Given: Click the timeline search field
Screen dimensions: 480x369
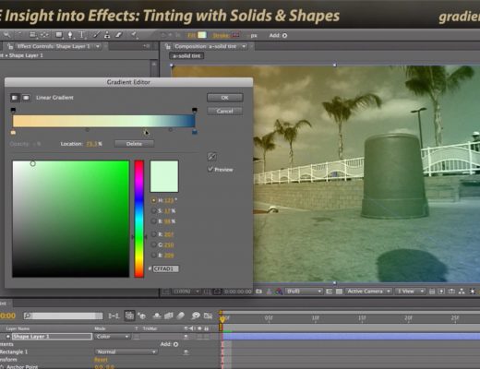Looking at the screenshot, I should click(x=63, y=315).
